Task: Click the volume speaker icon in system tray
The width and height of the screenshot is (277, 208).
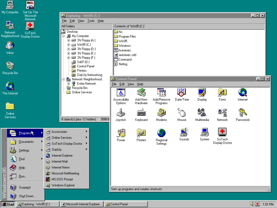Action: click(252, 204)
